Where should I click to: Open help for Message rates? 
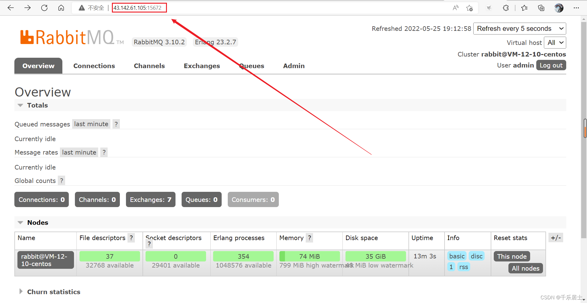[104, 152]
